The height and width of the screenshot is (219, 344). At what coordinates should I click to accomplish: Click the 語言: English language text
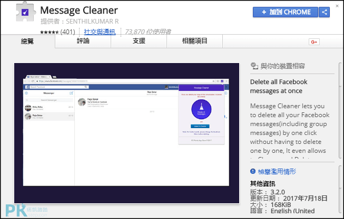[282, 211]
